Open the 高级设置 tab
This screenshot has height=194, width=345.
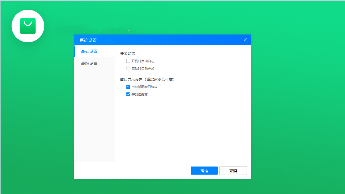coord(94,63)
